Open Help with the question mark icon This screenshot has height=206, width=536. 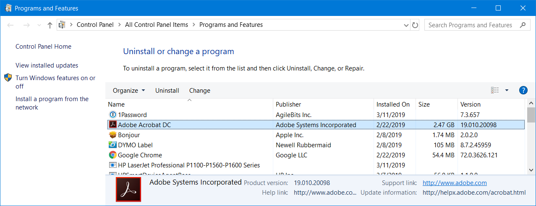point(523,90)
